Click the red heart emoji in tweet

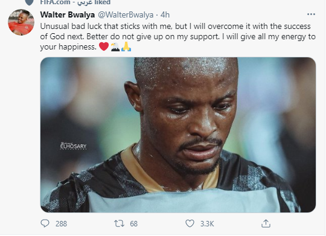point(104,46)
